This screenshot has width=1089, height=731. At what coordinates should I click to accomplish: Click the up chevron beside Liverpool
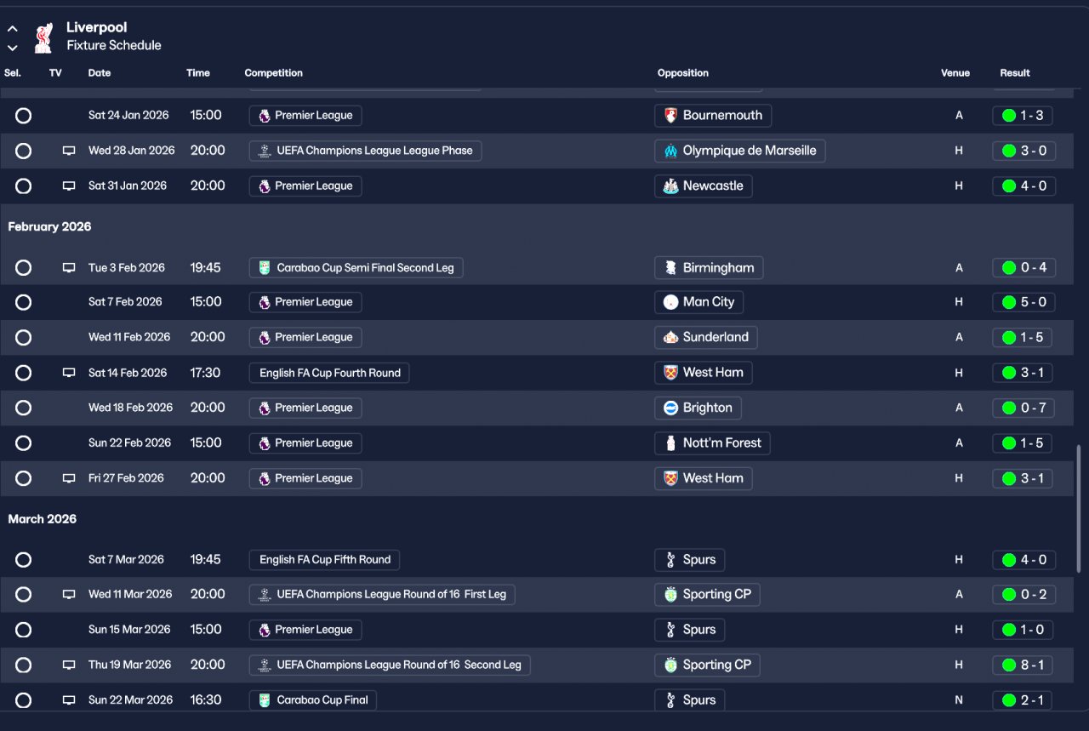point(13,29)
